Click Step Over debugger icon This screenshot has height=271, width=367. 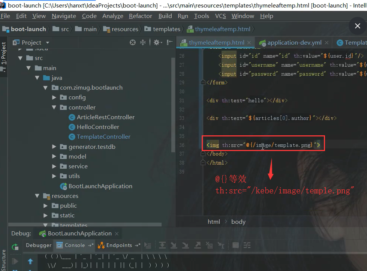coord(162,245)
